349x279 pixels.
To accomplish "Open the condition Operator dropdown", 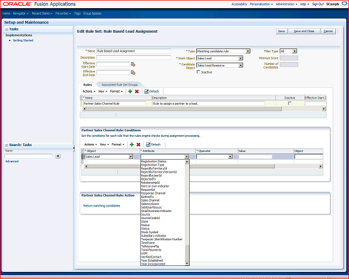I will (230, 156).
